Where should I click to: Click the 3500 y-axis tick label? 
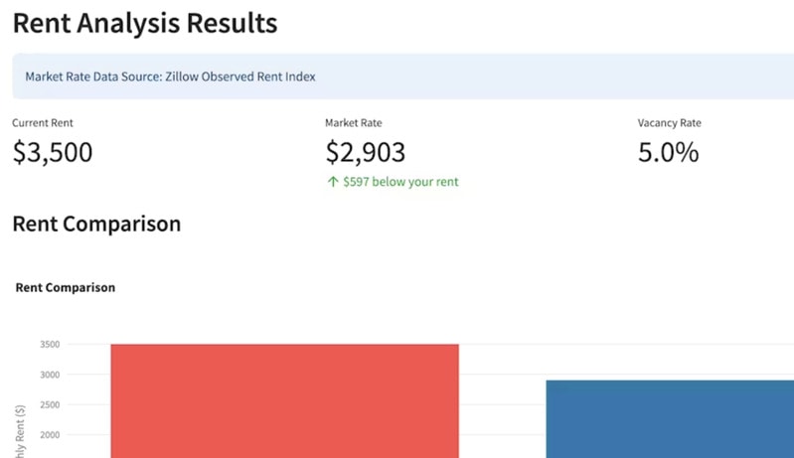(50, 345)
